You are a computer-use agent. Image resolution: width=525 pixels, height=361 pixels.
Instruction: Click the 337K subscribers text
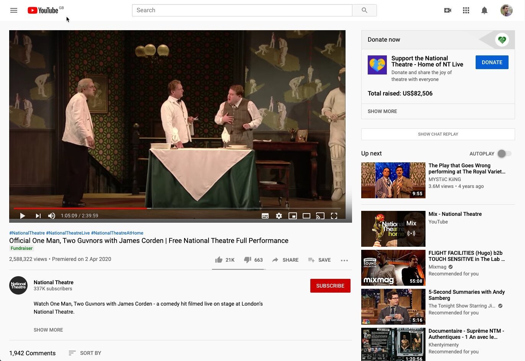tap(53, 289)
